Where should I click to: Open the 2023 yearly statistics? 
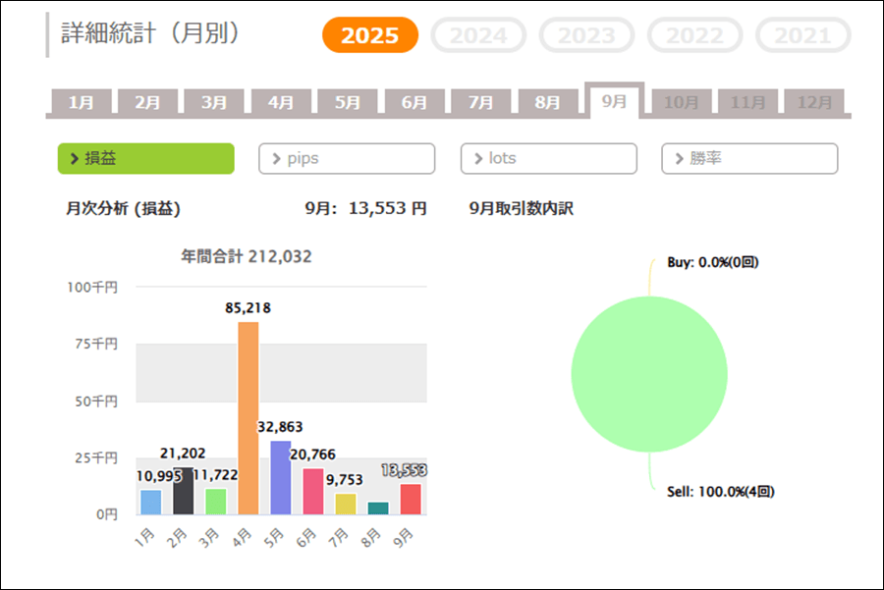pyautogui.click(x=586, y=36)
